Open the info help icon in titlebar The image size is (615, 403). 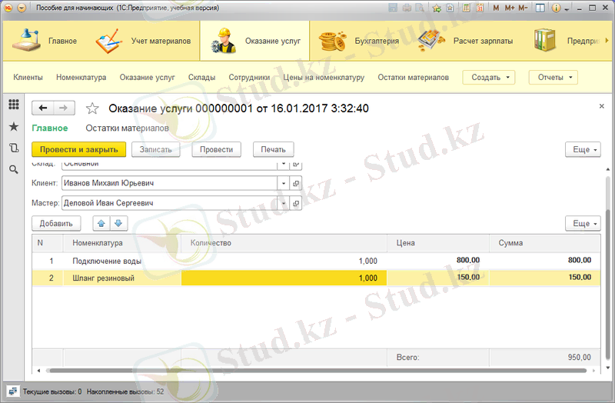(x=556, y=8)
